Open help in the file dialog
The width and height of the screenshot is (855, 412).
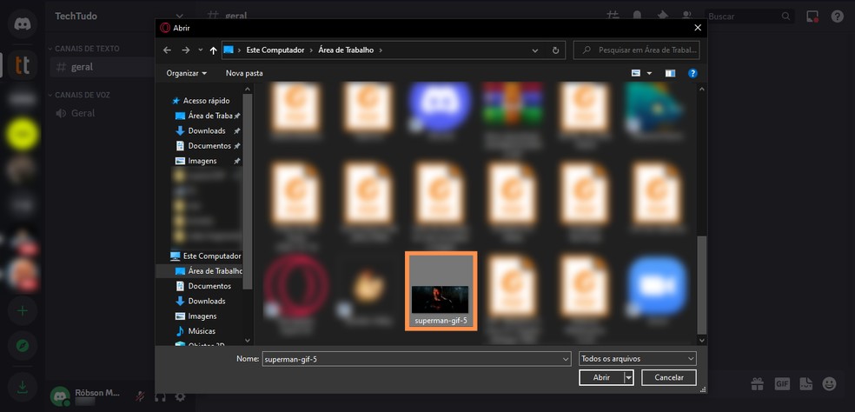(693, 73)
